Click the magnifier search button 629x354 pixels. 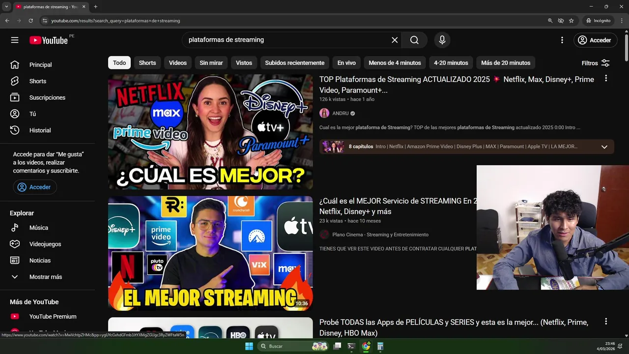(414, 40)
